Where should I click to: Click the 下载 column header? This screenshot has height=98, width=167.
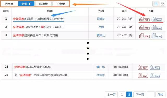click(x=151, y=11)
